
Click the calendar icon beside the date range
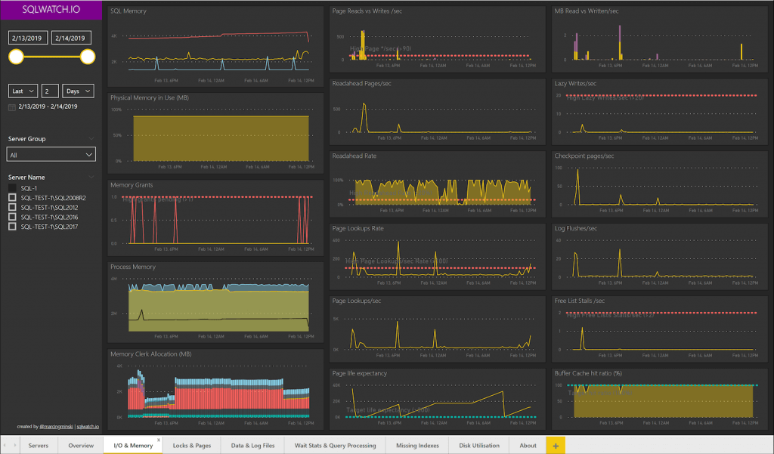pyautogui.click(x=11, y=107)
